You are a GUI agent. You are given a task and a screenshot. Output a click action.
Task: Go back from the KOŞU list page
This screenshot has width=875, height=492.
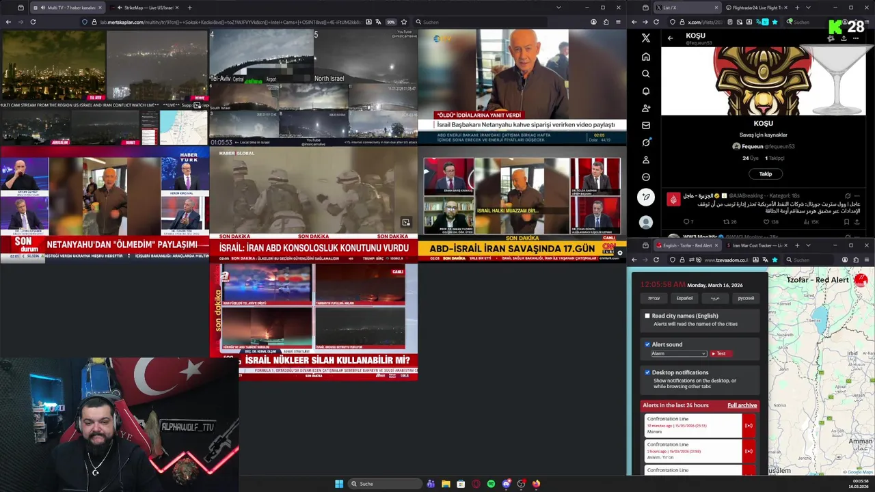670,38
